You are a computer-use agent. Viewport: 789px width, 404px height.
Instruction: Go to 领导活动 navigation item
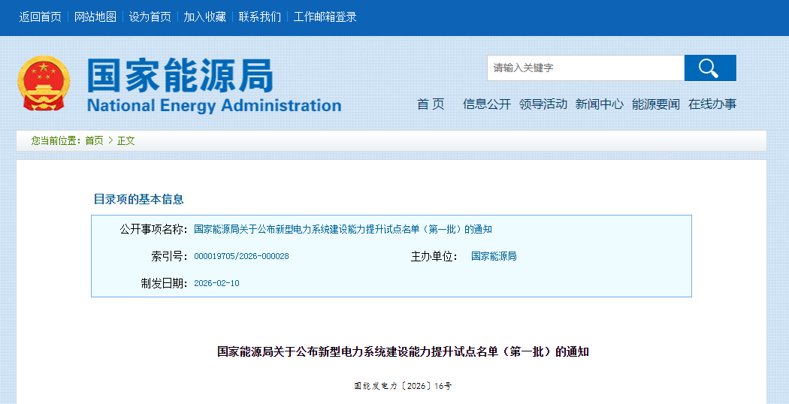tap(543, 104)
